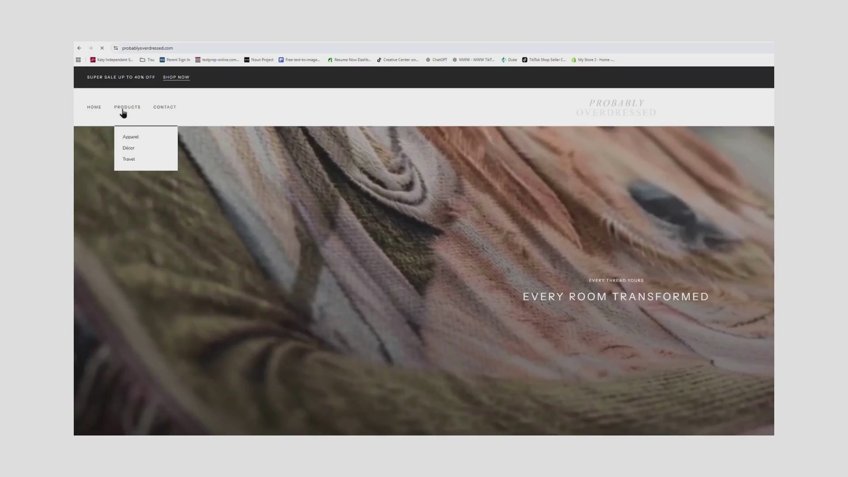848x477 pixels.
Task: Select Apparel from the Products dropdown
Action: click(x=131, y=137)
